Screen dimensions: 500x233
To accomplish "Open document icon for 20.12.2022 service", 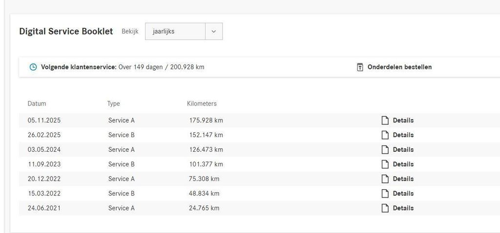I will tap(385, 179).
